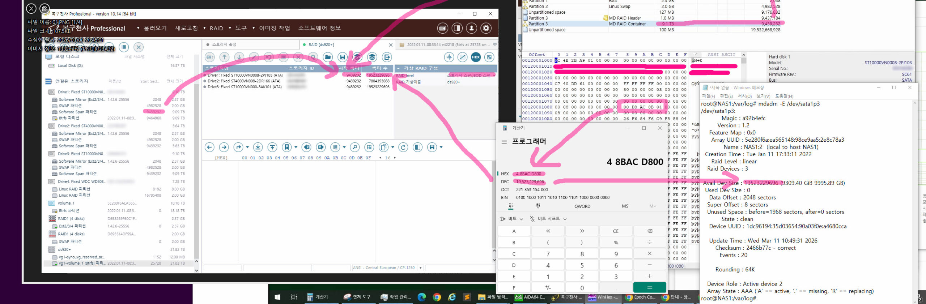This screenshot has height=304, width=926.
Task: Open Notepad's 서식(O) menu
Action: [745, 96]
